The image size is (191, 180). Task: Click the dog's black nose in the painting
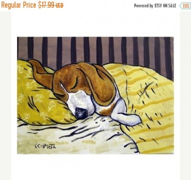[x=81, y=113]
